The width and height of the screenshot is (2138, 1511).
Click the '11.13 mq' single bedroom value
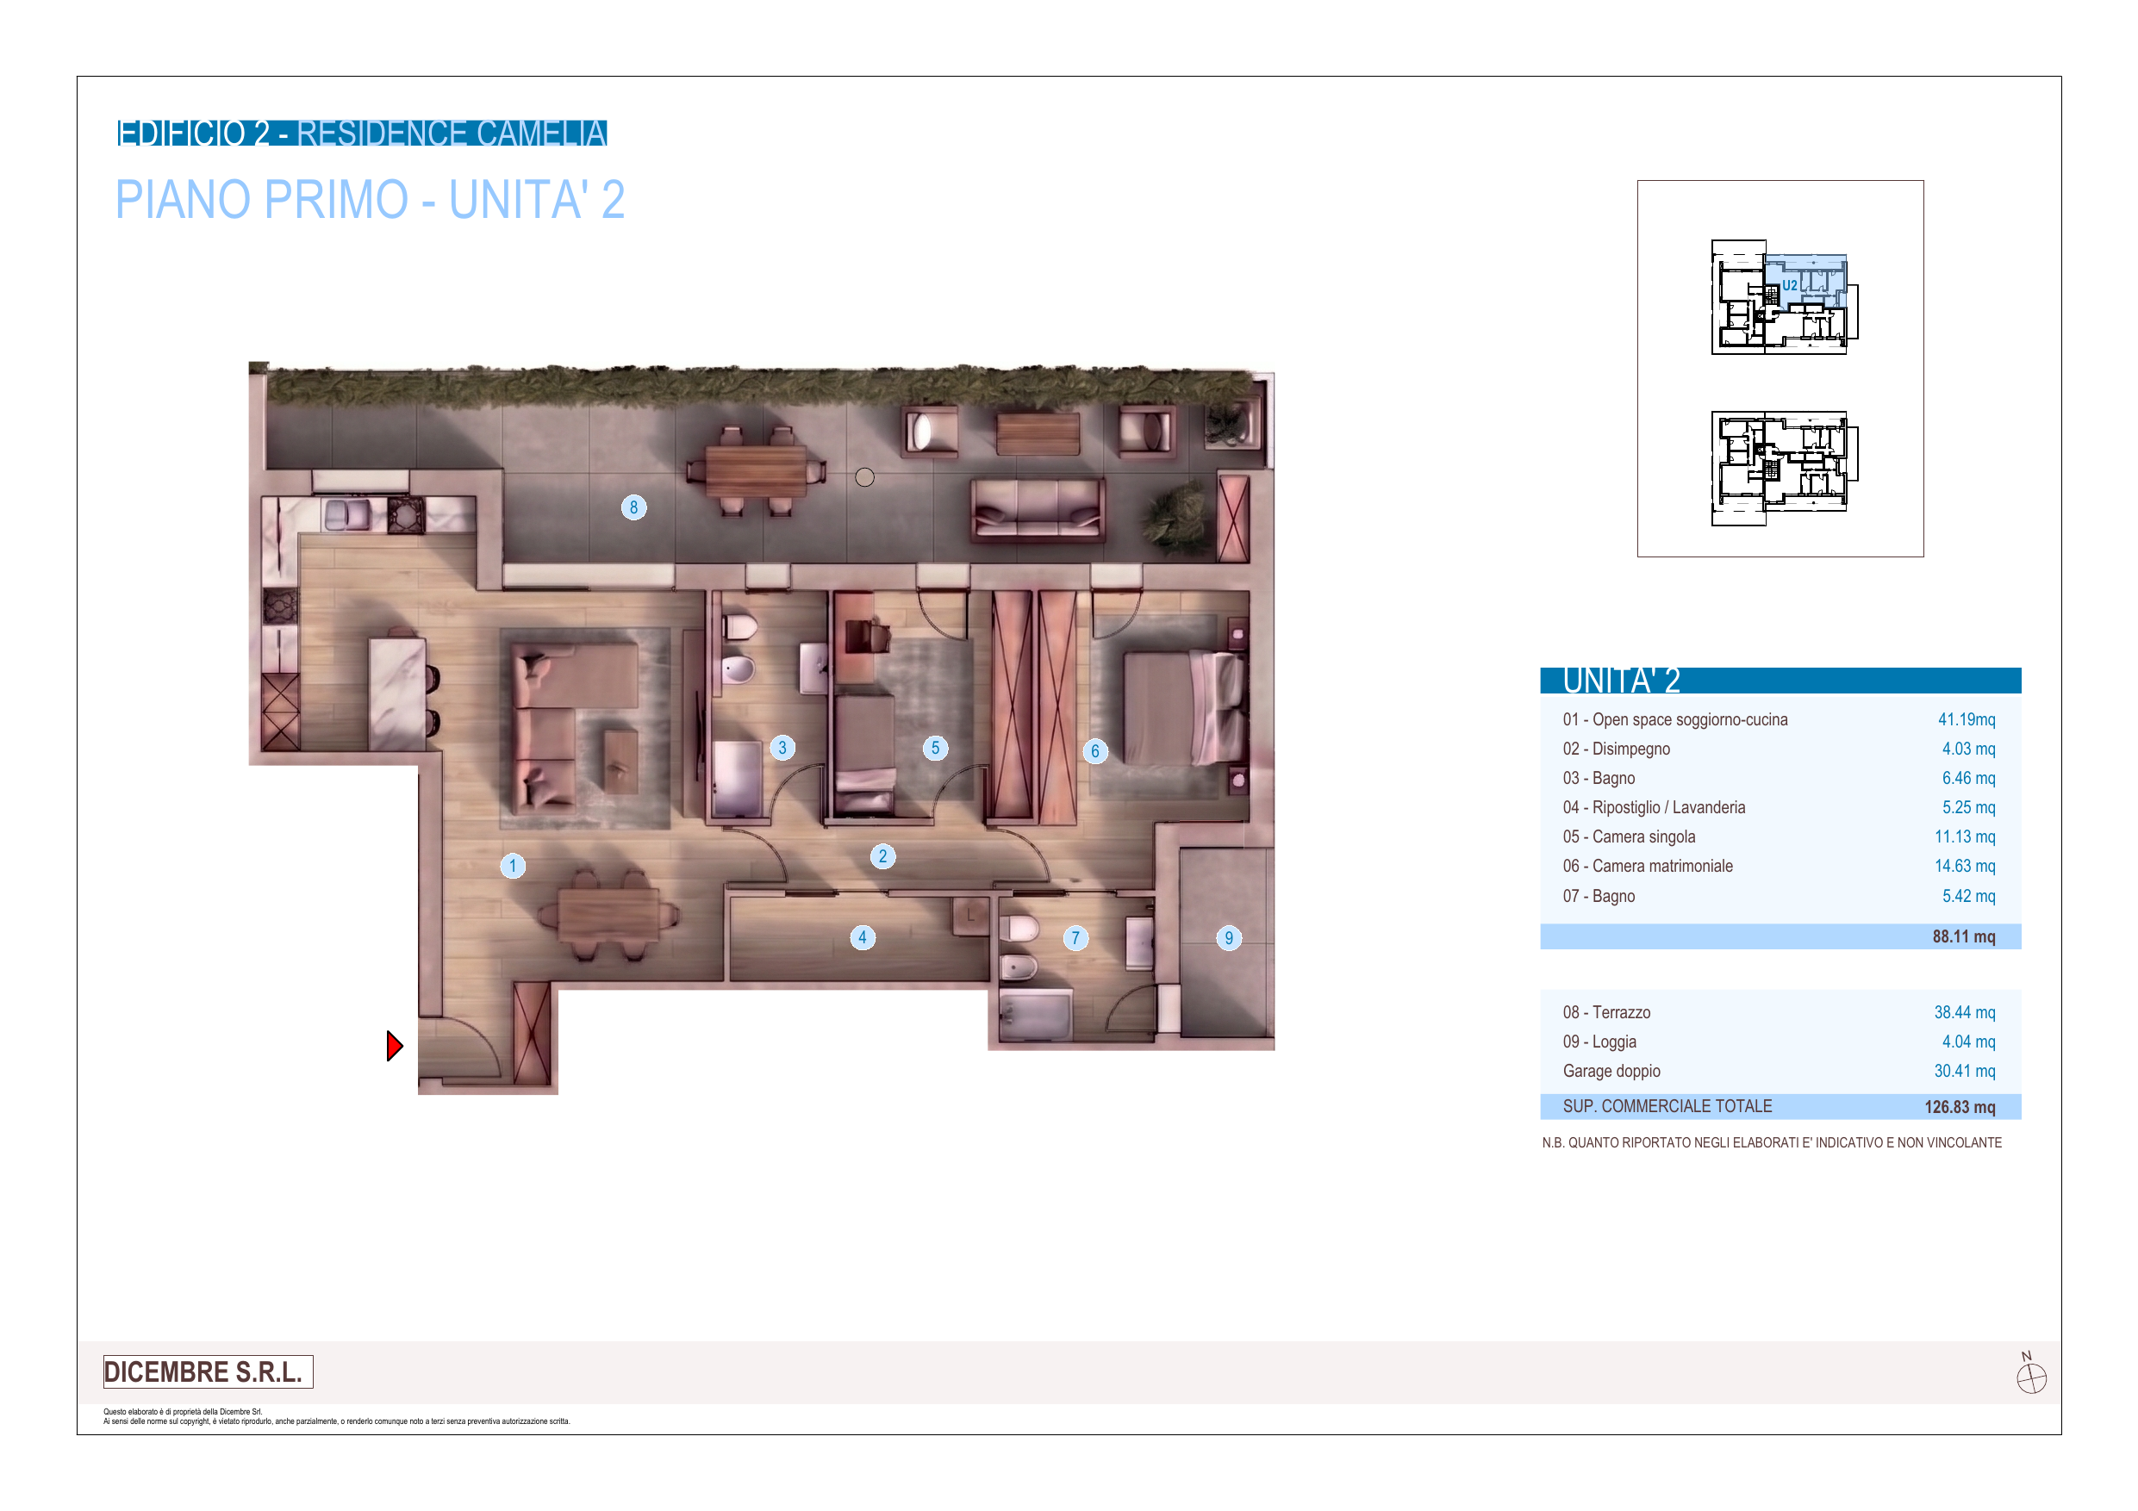[1965, 837]
